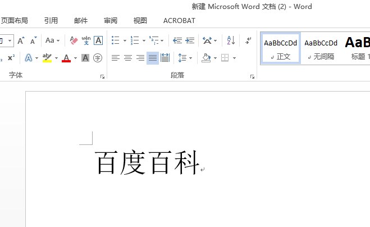Sort the text with the A-Z icon

[x=231, y=40]
